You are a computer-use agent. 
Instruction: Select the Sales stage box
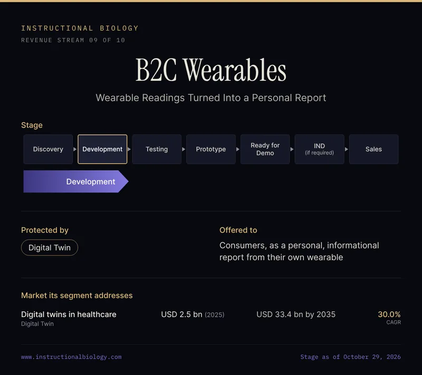(373, 149)
